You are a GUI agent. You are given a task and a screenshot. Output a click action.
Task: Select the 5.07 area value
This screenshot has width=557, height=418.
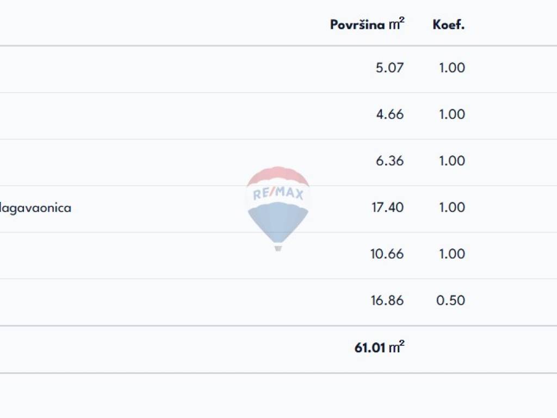(x=390, y=68)
